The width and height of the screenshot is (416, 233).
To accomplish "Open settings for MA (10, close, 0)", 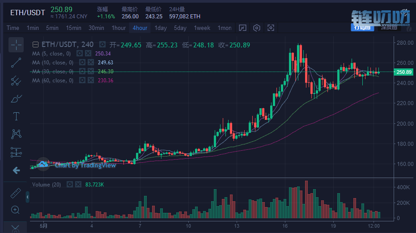I will (82, 63).
